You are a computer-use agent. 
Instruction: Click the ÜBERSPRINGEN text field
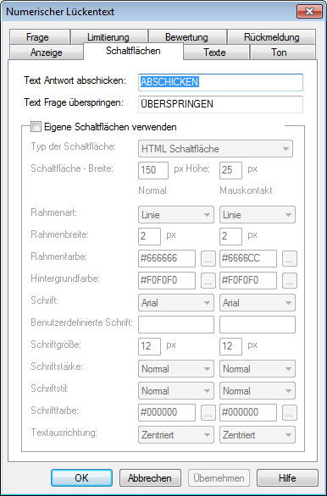click(220, 104)
